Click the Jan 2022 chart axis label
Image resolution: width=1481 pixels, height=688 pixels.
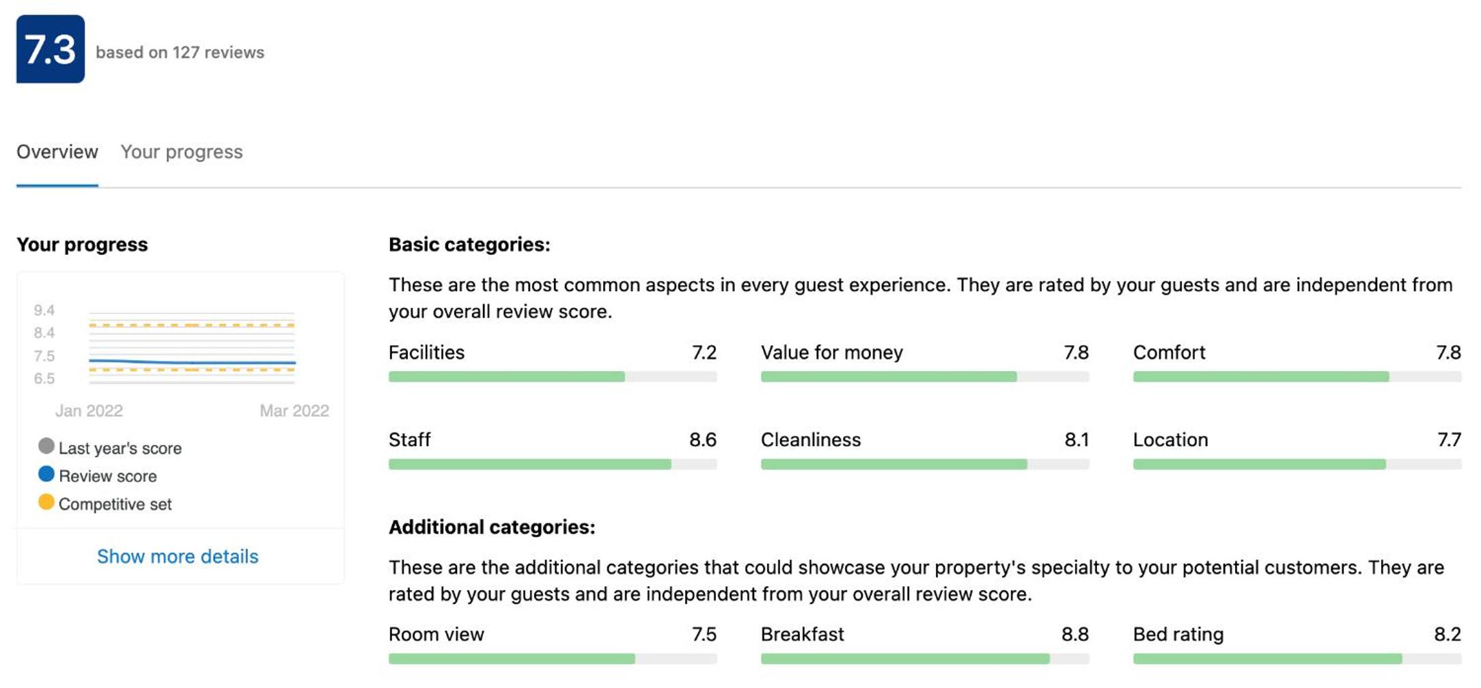[89, 411]
